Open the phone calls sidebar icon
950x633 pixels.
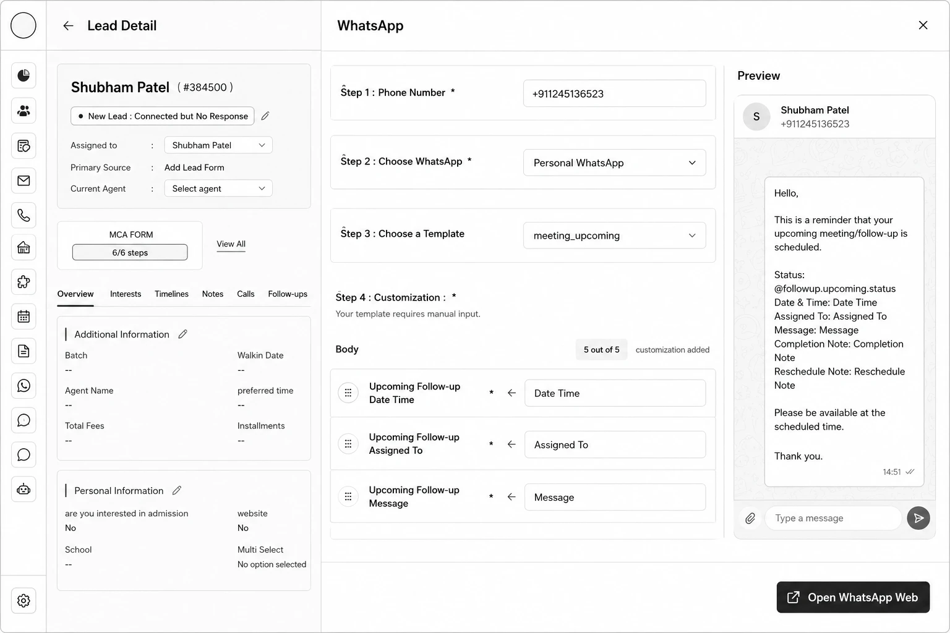point(24,215)
